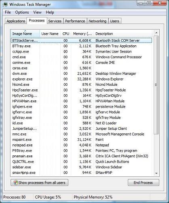Select the HPWAMain.exe process
The height and width of the screenshot is (203, 169).
[x=81, y=101]
